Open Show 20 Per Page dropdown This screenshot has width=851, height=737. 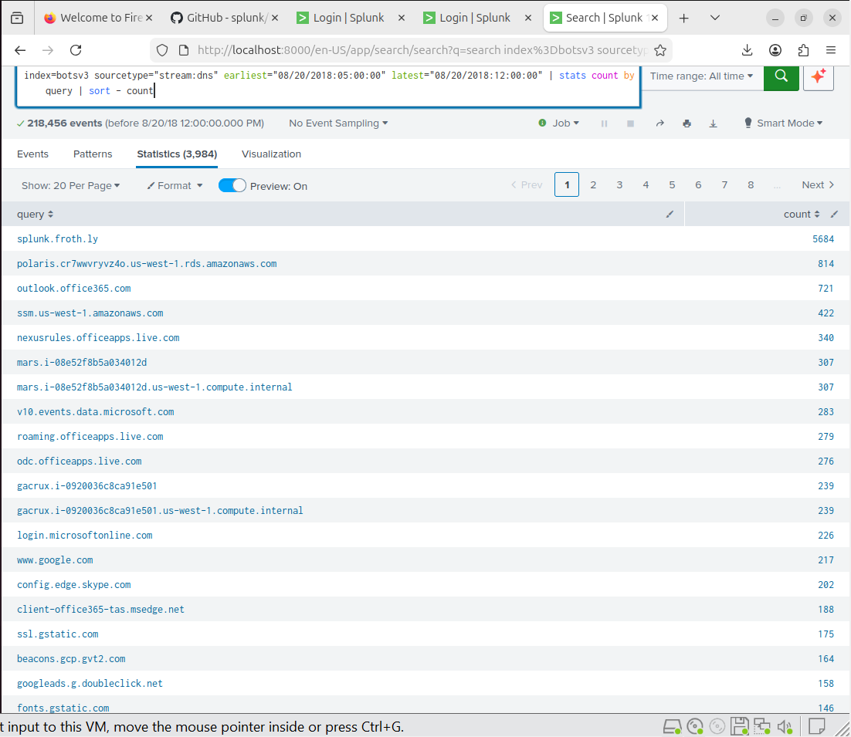click(x=70, y=186)
